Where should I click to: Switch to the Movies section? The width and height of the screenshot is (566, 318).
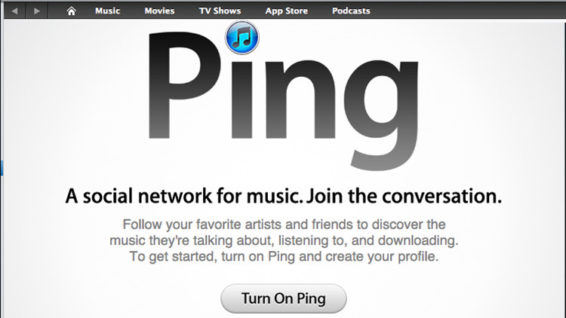[159, 11]
